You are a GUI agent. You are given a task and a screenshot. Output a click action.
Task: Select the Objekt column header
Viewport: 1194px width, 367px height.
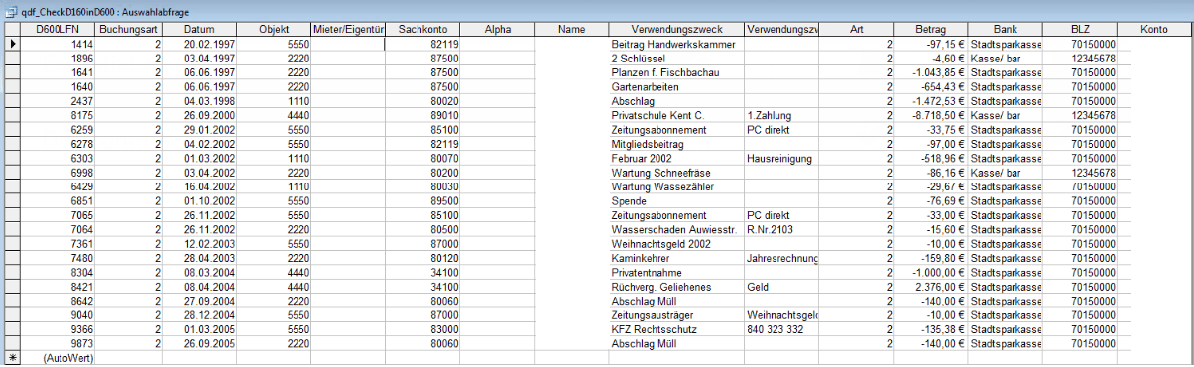pyautogui.click(x=274, y=31)
